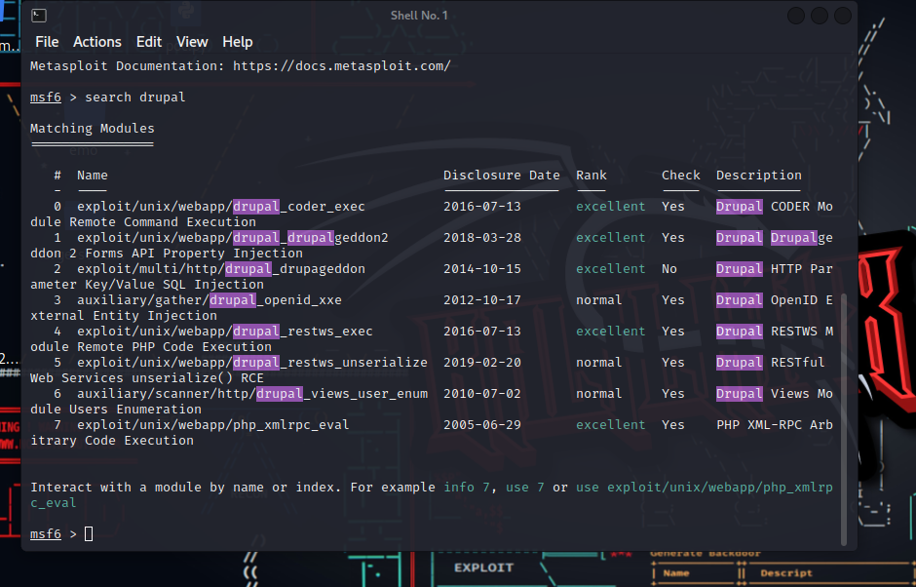Click the 'No' check value for drupageddon

pos(669,269)
